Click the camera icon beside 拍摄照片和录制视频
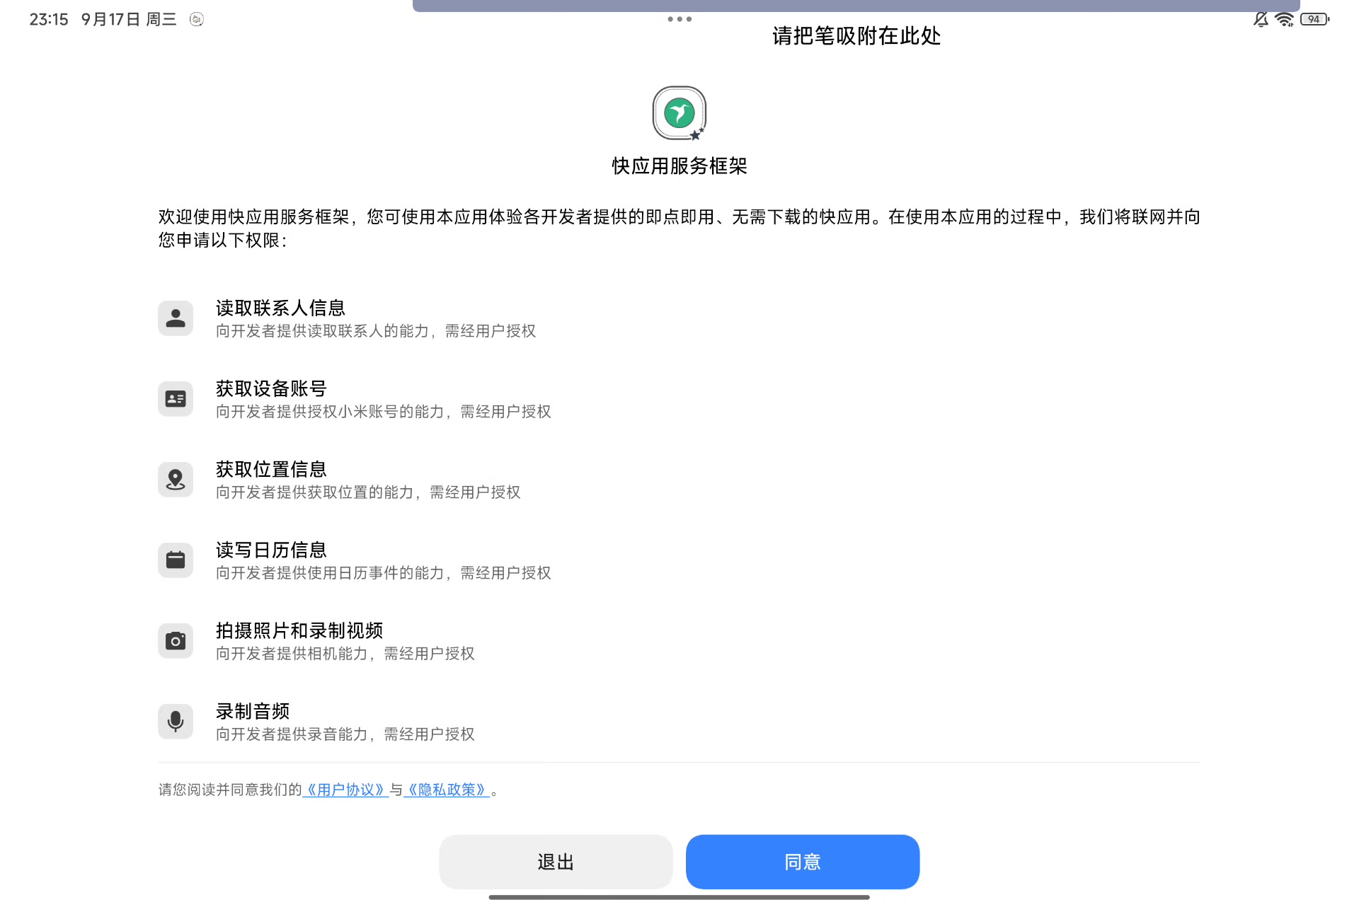The height and width of the screenshot is (907, 1359). 176,641
